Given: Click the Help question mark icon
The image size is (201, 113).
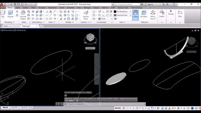Looking at the screenshot, I should point(174,4).
